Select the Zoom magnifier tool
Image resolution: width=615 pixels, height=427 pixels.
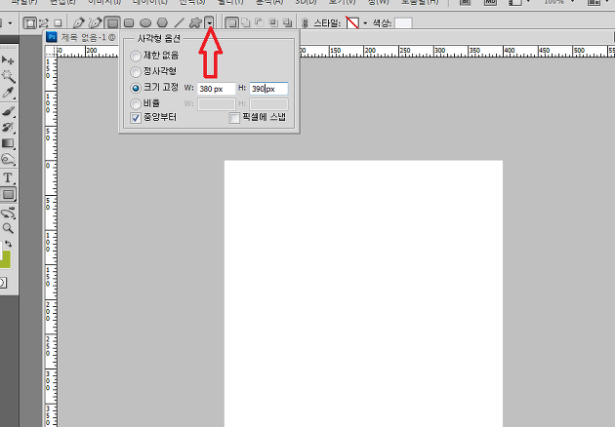click(x=8, y=228)
